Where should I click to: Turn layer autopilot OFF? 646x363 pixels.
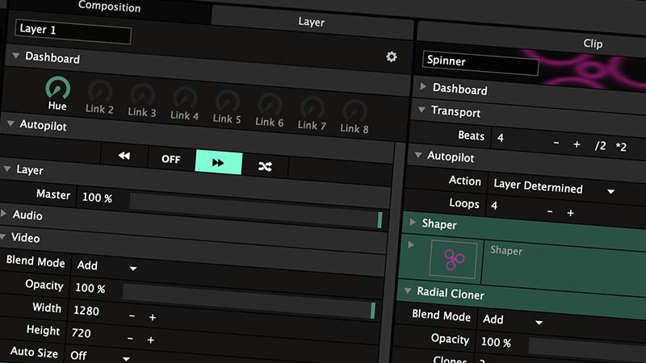click(171, 159)
